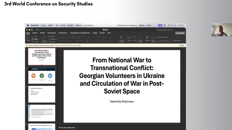Screen dimensions: 232x130
Task: Click Convertir a SmartArt
Action: pyautogui.click(x=122, y=39)
